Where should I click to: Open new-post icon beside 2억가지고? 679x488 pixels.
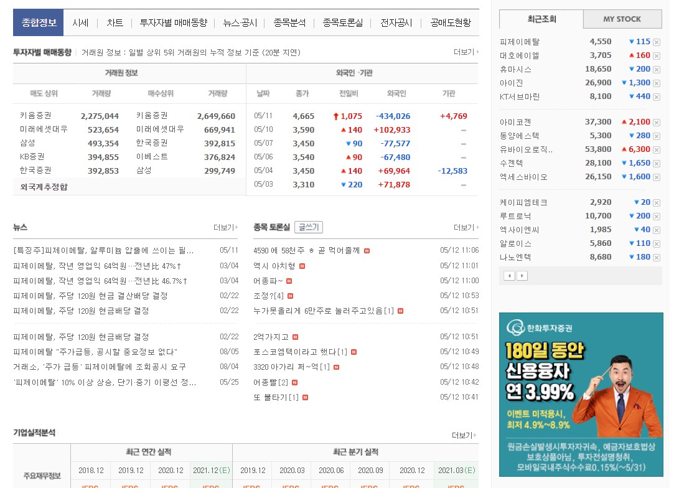click(296, 337)
